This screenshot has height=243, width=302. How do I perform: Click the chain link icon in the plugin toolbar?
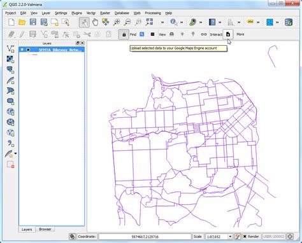[x=204, y=34]
